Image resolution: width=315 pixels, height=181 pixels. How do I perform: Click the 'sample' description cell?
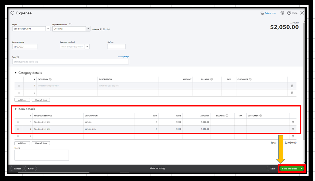tap(109, 122)
